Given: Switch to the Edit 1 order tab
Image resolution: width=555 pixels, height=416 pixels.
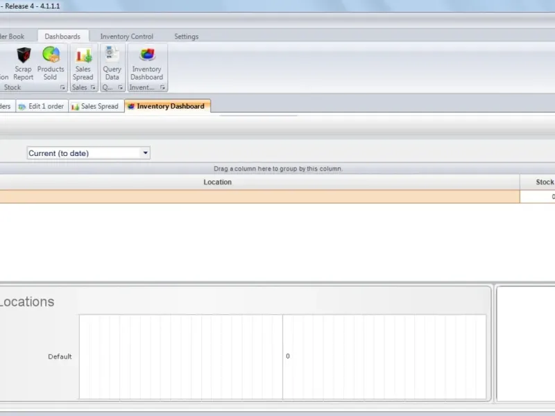Looking at the screenshot, I should [42, 106].
